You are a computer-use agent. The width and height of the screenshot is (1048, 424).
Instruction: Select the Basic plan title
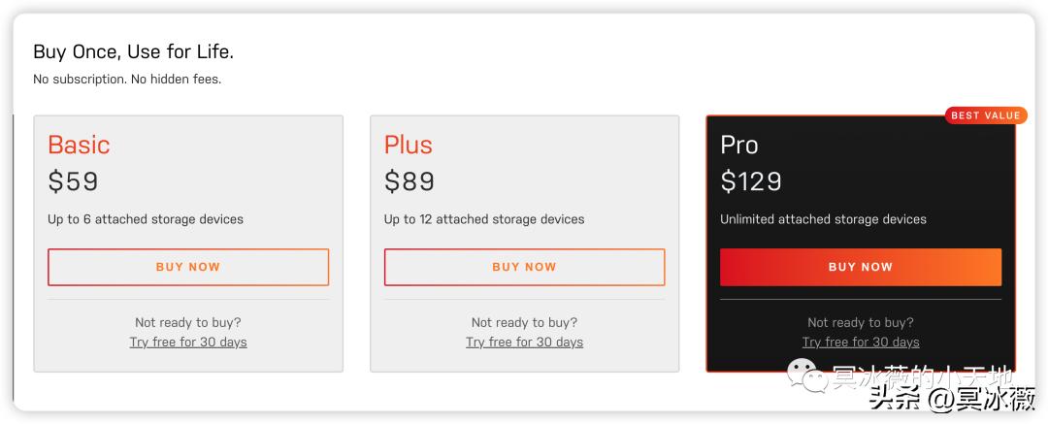tap(79, 145)
